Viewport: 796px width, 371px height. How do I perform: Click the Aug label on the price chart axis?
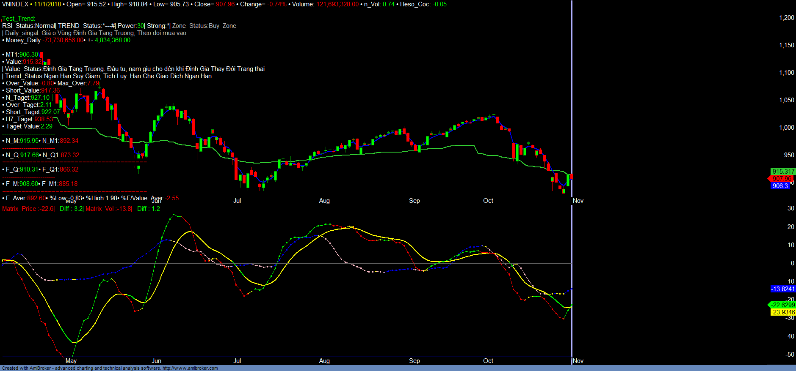coord(324,201)
